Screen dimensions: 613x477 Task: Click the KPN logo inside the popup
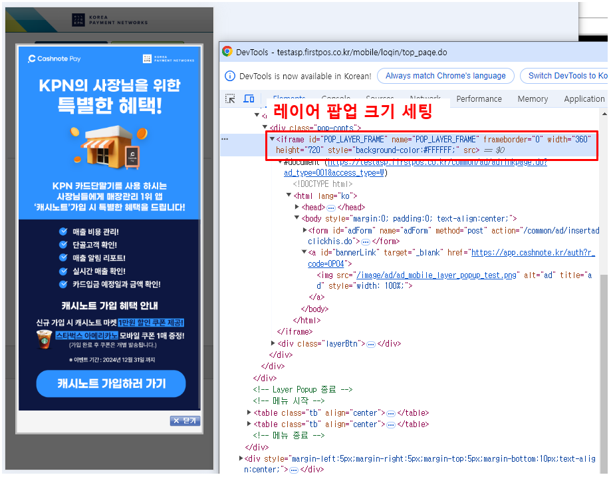168,59
